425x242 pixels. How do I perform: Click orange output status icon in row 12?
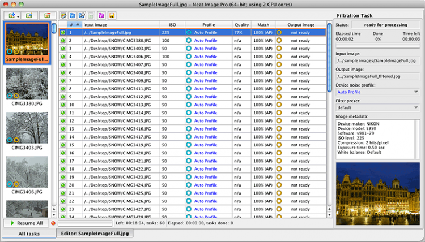279,120
